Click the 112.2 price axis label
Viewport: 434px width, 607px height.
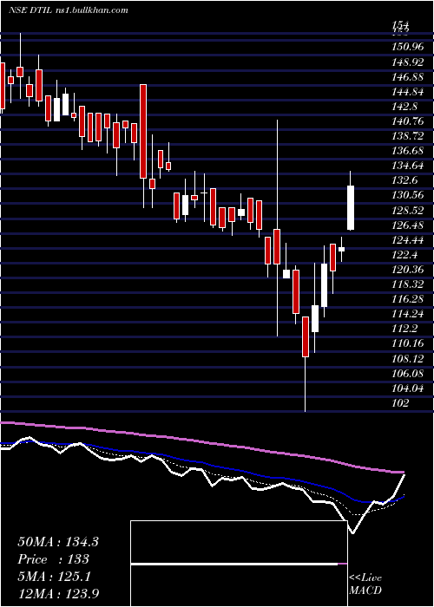[x=403, y=329]
